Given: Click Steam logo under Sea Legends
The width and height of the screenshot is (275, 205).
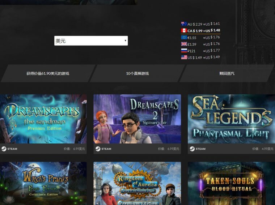Looking at the screenshot, I should [x=198, y=149].
